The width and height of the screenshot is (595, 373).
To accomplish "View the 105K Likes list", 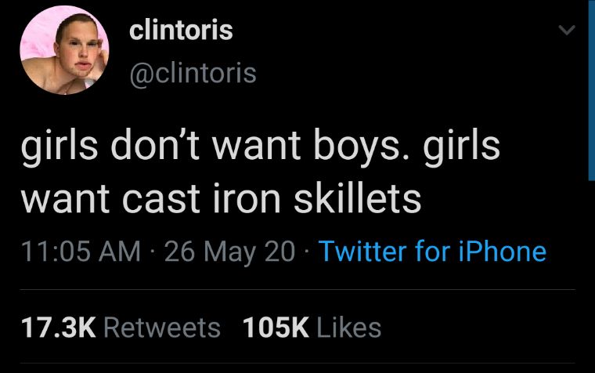I will coord(312,327).
